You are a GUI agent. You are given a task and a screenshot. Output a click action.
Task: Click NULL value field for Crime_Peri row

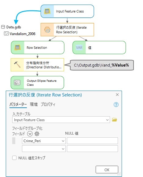tap(92, 141)
